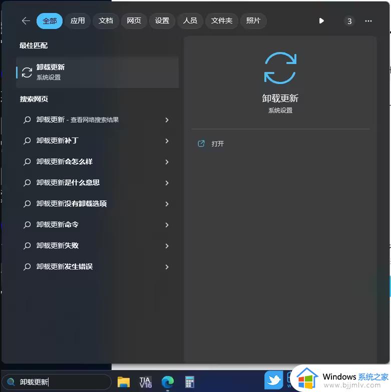Click the large 卸载更新 sync icon in preview

(280, 68)
